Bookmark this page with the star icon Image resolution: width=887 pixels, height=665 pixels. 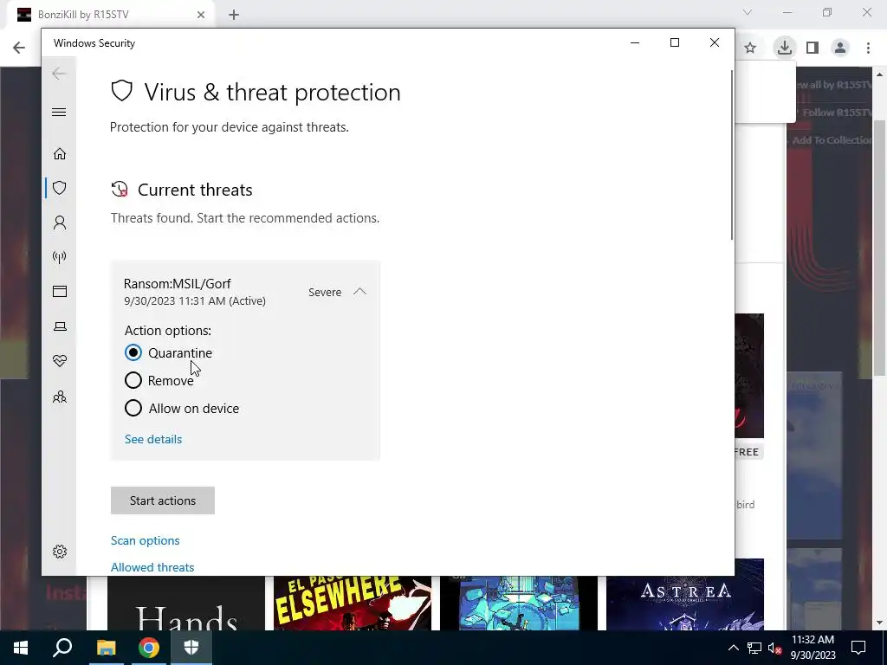750,48
